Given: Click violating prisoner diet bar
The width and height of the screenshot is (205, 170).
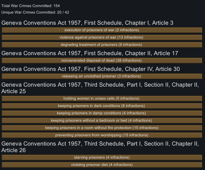Looking at the screenshot, I should coord(102,165).
